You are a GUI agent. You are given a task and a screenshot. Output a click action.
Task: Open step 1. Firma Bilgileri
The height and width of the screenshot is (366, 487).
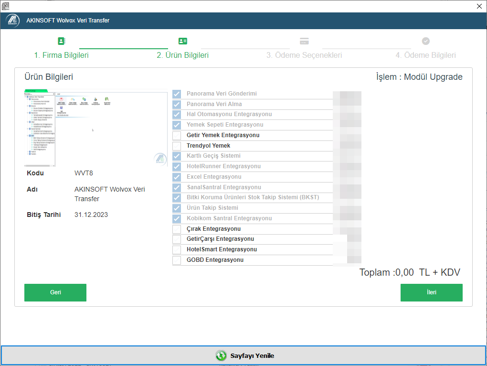pyautogui.click(x=61, y=55)
